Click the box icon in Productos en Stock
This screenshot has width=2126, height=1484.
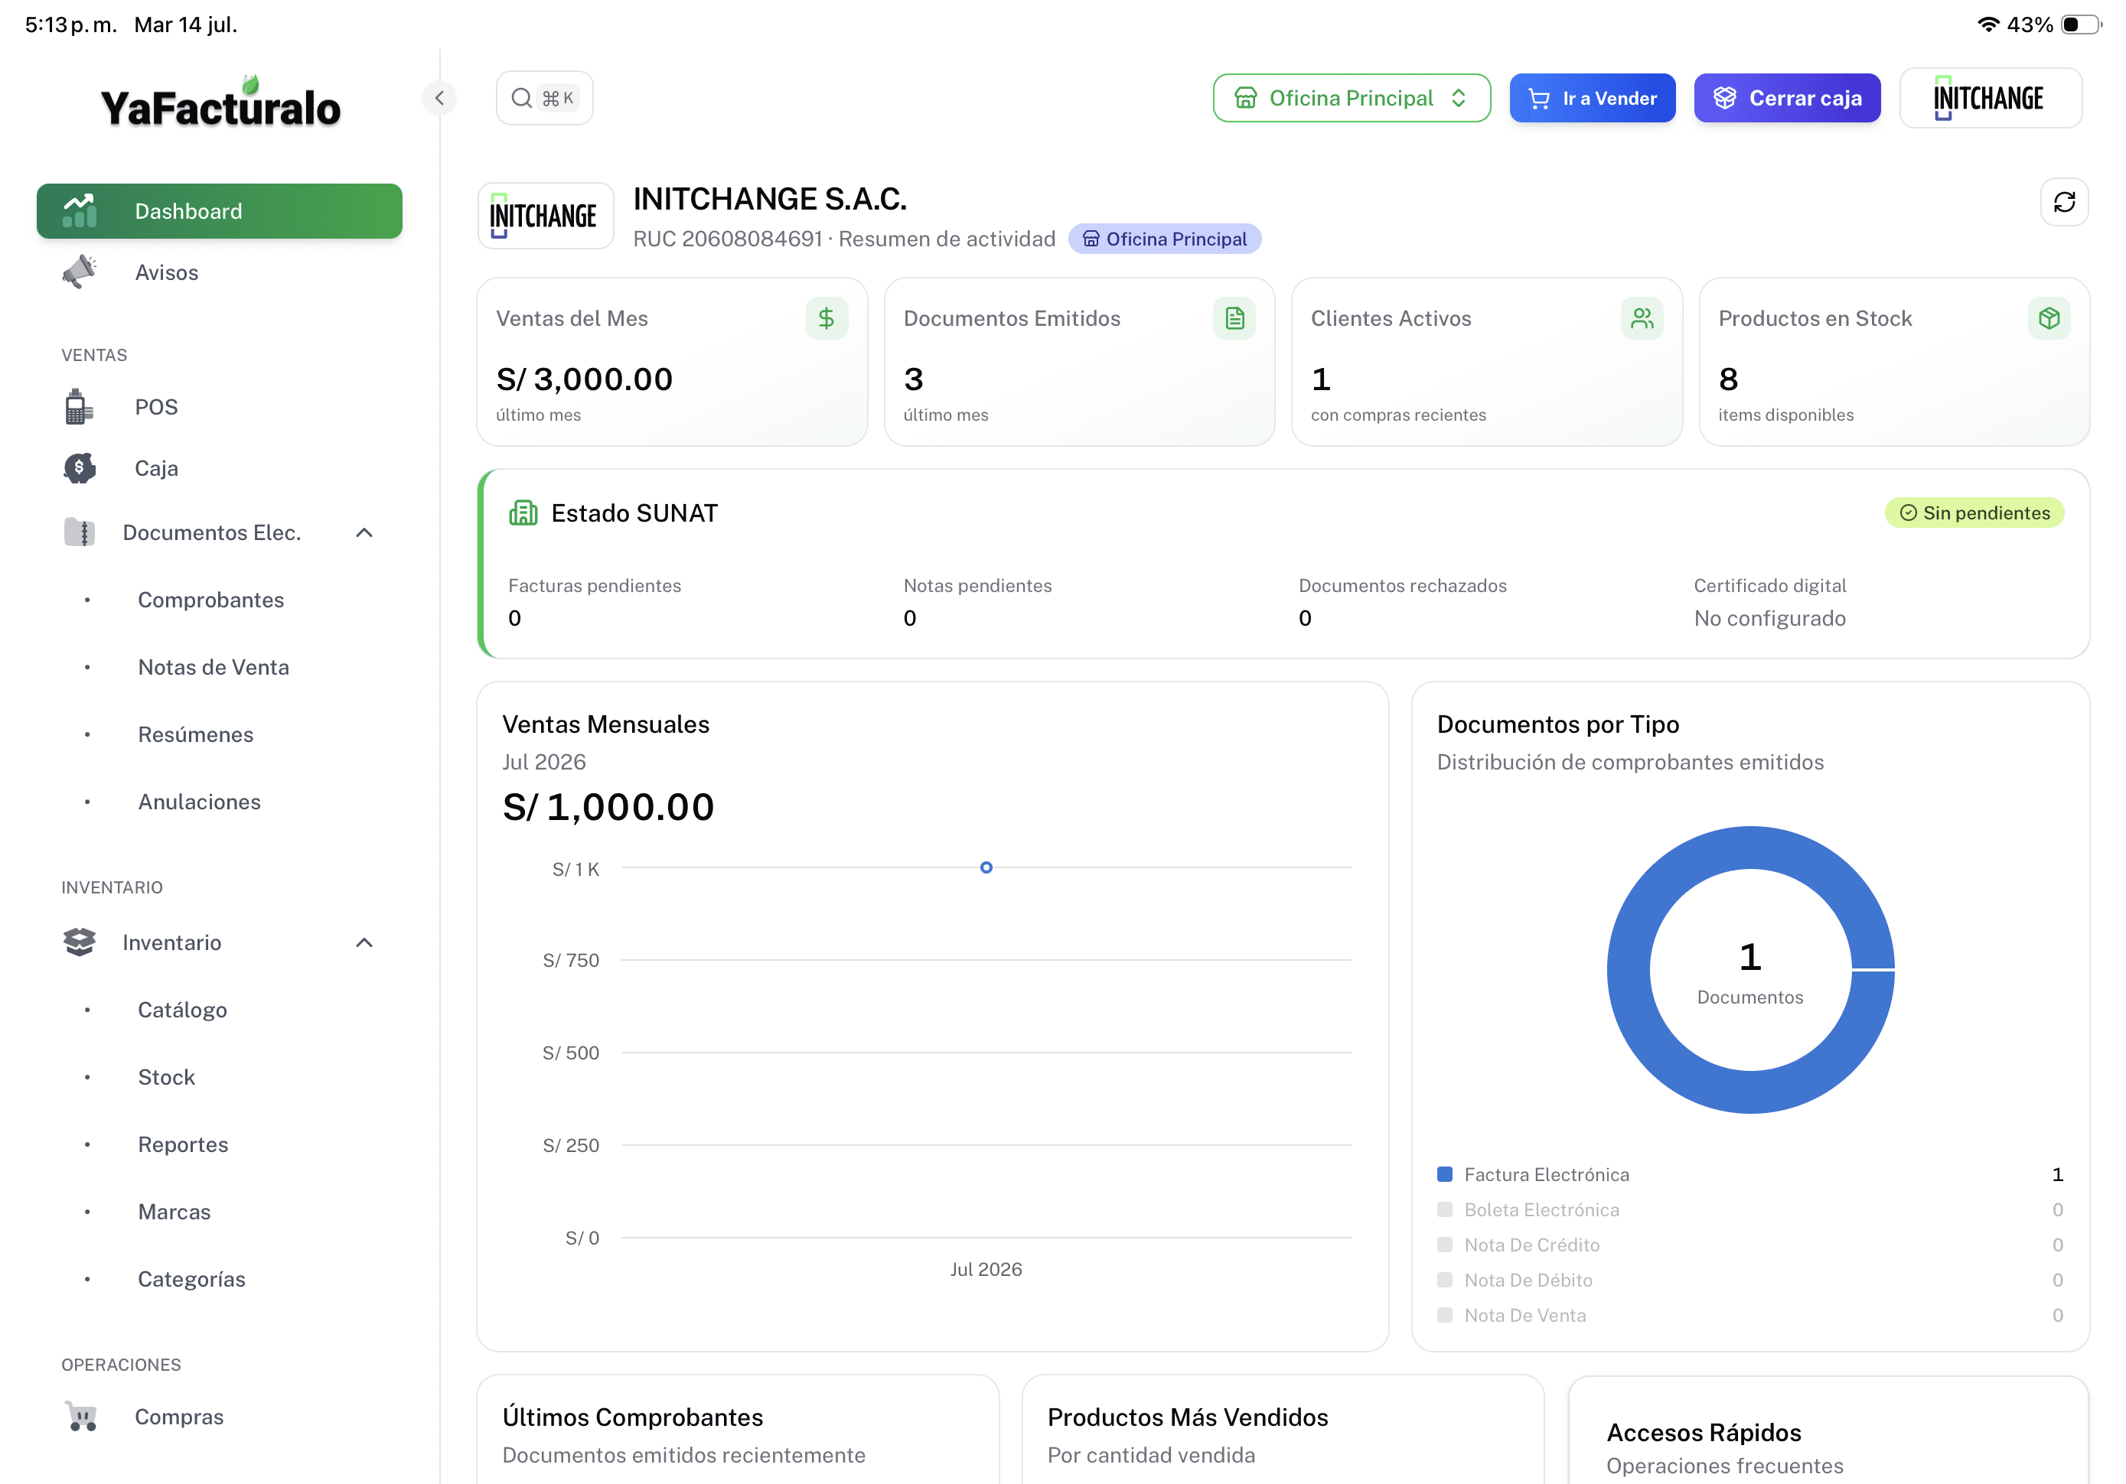2049,318
